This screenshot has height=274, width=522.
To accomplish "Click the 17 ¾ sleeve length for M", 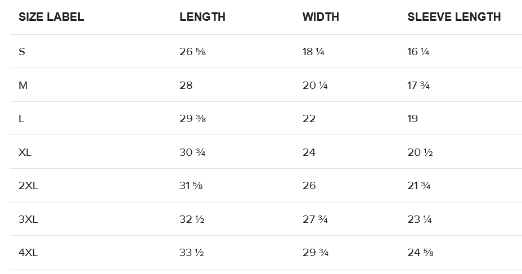I will tap(418, 86).
